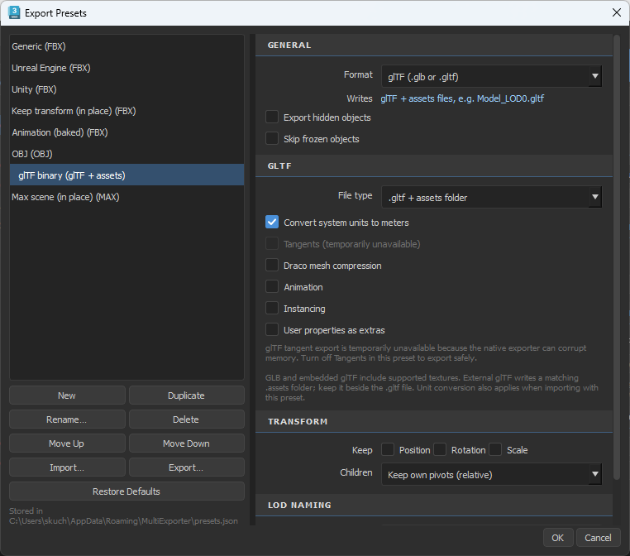Select the Unreal Engine (FBX) preset

pyautogui.click(x=126, y=68)
